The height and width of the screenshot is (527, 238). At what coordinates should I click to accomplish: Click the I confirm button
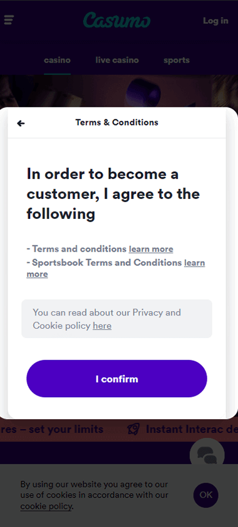click(117, 379)
